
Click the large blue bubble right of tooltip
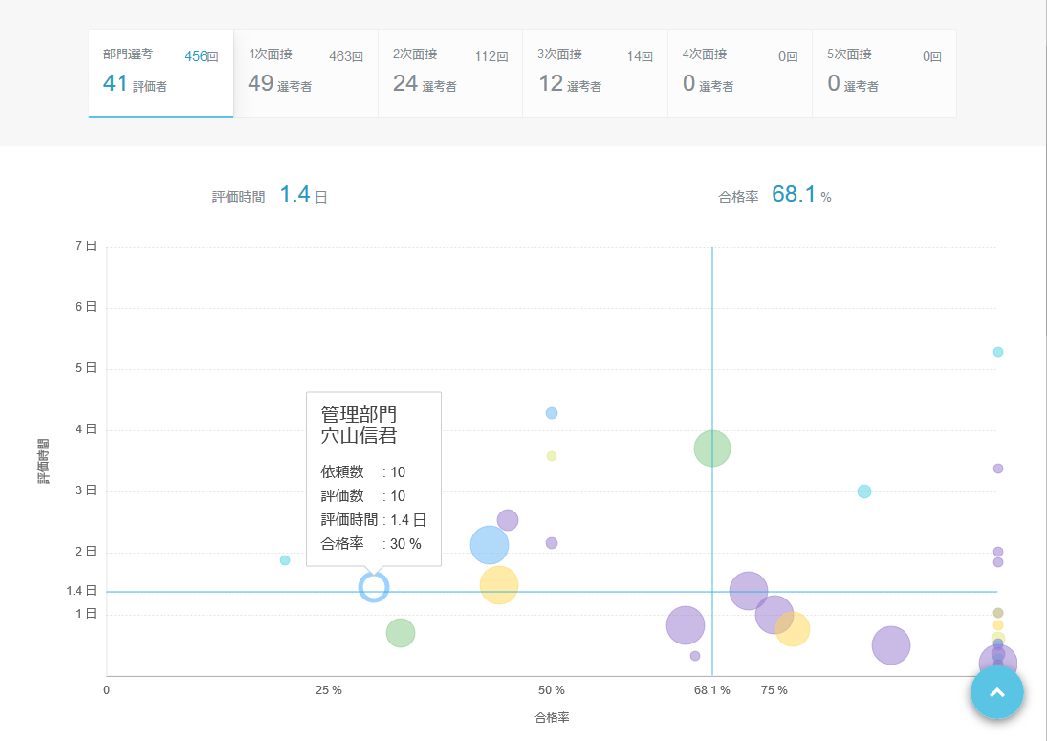[x=490, y=545]
